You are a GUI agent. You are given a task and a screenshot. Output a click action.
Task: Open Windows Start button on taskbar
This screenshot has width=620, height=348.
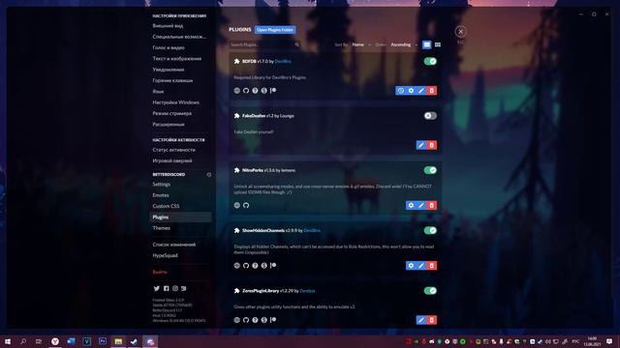coord(8,341)
